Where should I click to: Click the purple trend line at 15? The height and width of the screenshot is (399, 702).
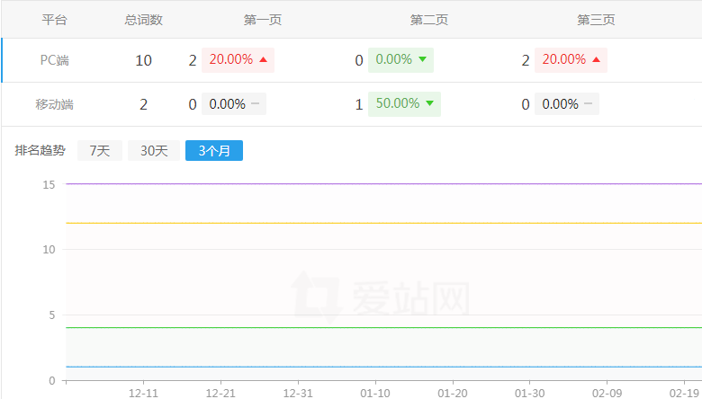360,183
